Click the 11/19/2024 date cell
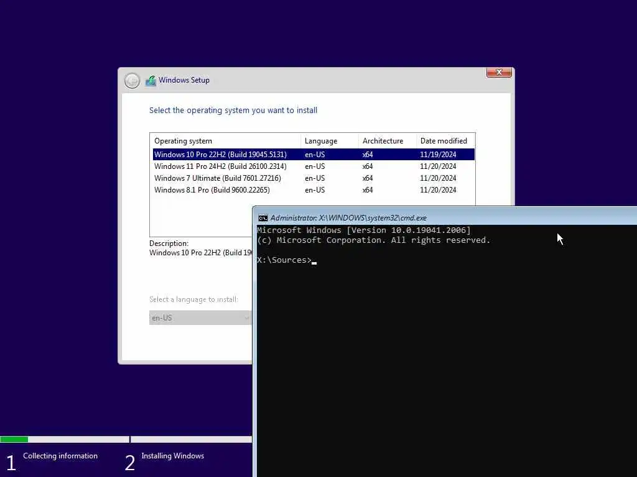 click(x=438, y=155)
